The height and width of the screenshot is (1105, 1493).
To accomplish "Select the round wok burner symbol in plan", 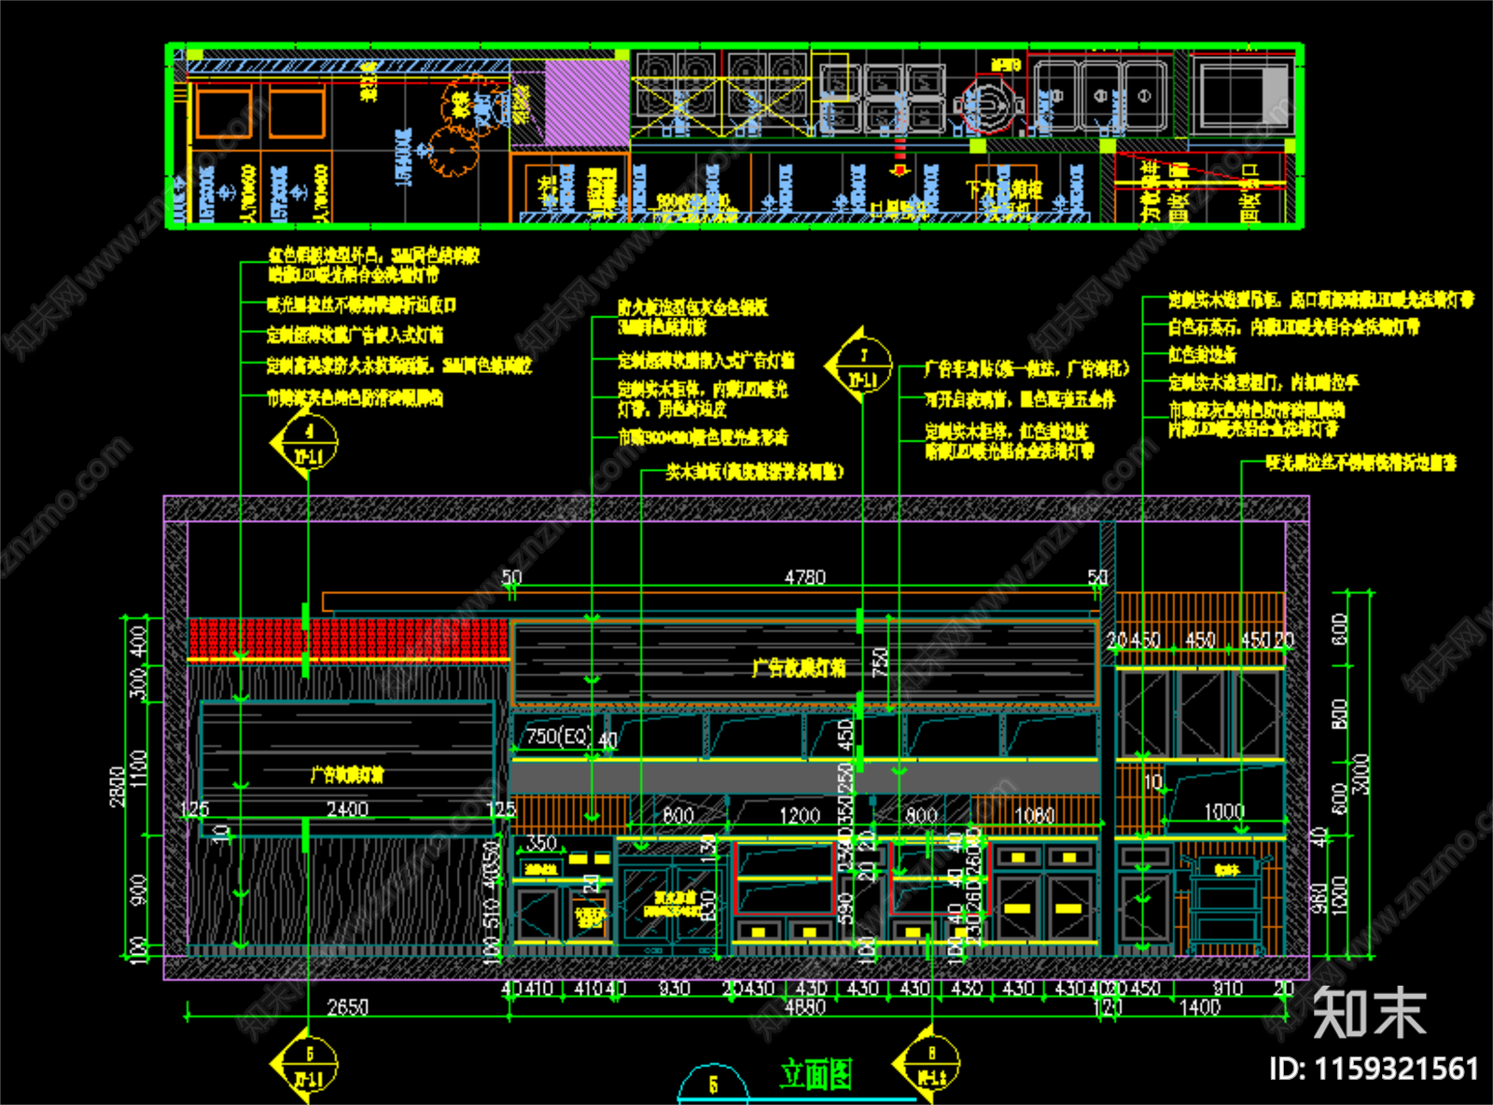I will point(988,104).
